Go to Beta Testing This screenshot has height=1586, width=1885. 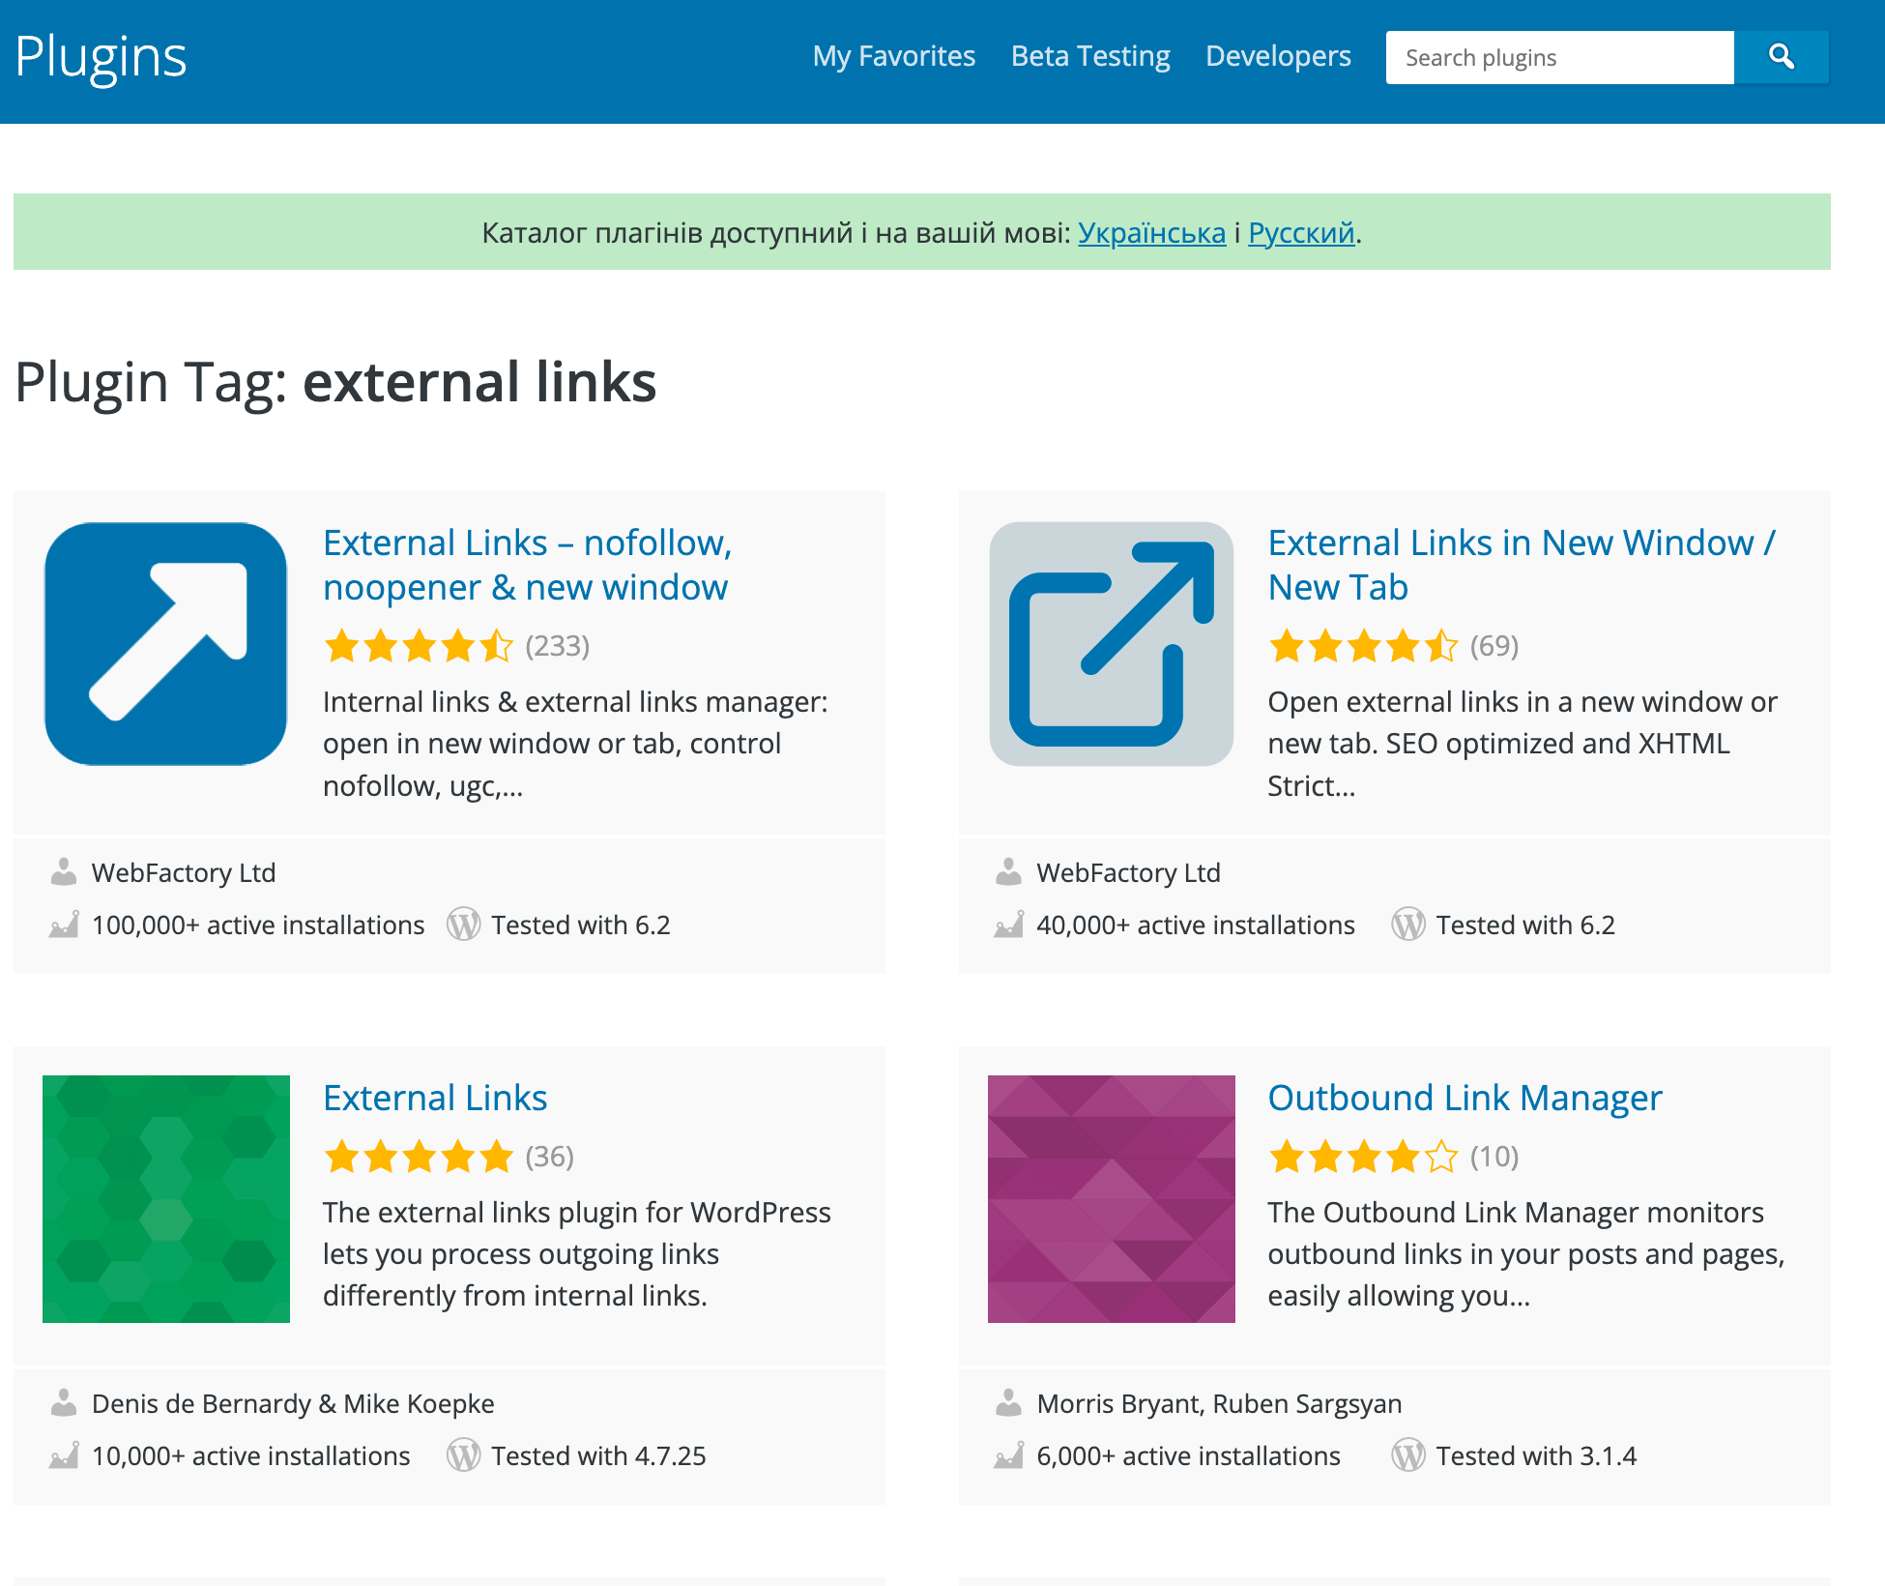click(x=1090, y=56)
